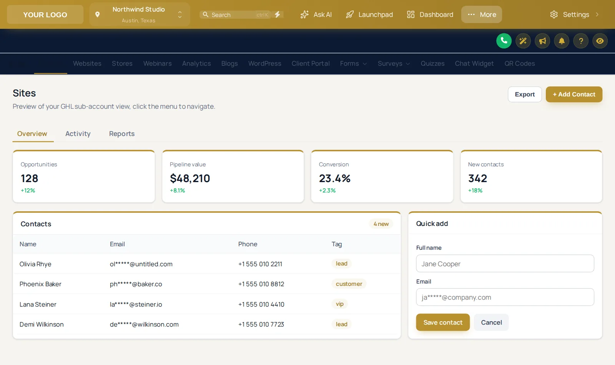
Task: Open the WordPress menu item
Action: pyautogui.click(x=265, y=64)
